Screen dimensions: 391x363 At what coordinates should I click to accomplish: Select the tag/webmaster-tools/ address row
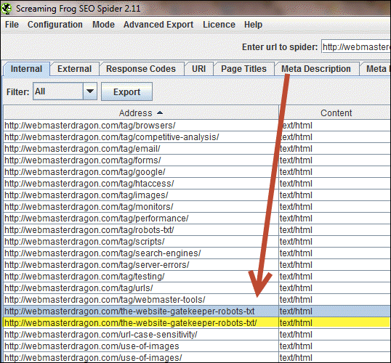point(141,300)
